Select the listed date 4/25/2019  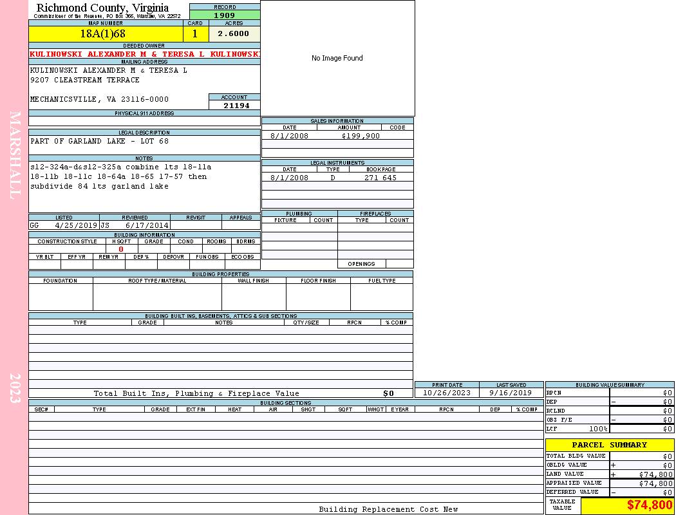click(76, 225)
